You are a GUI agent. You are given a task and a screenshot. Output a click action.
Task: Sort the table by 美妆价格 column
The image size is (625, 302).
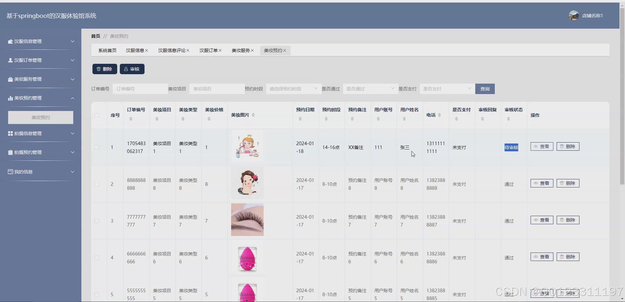(209, 119)
